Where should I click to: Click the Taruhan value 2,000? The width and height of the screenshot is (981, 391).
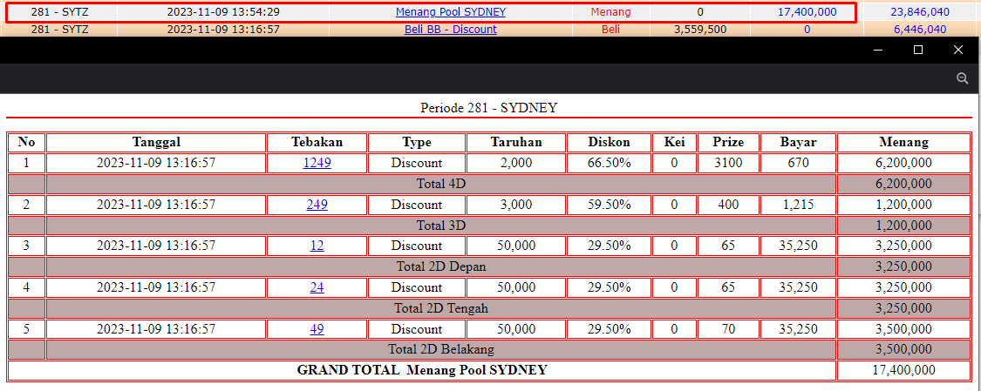coord(516,163)
